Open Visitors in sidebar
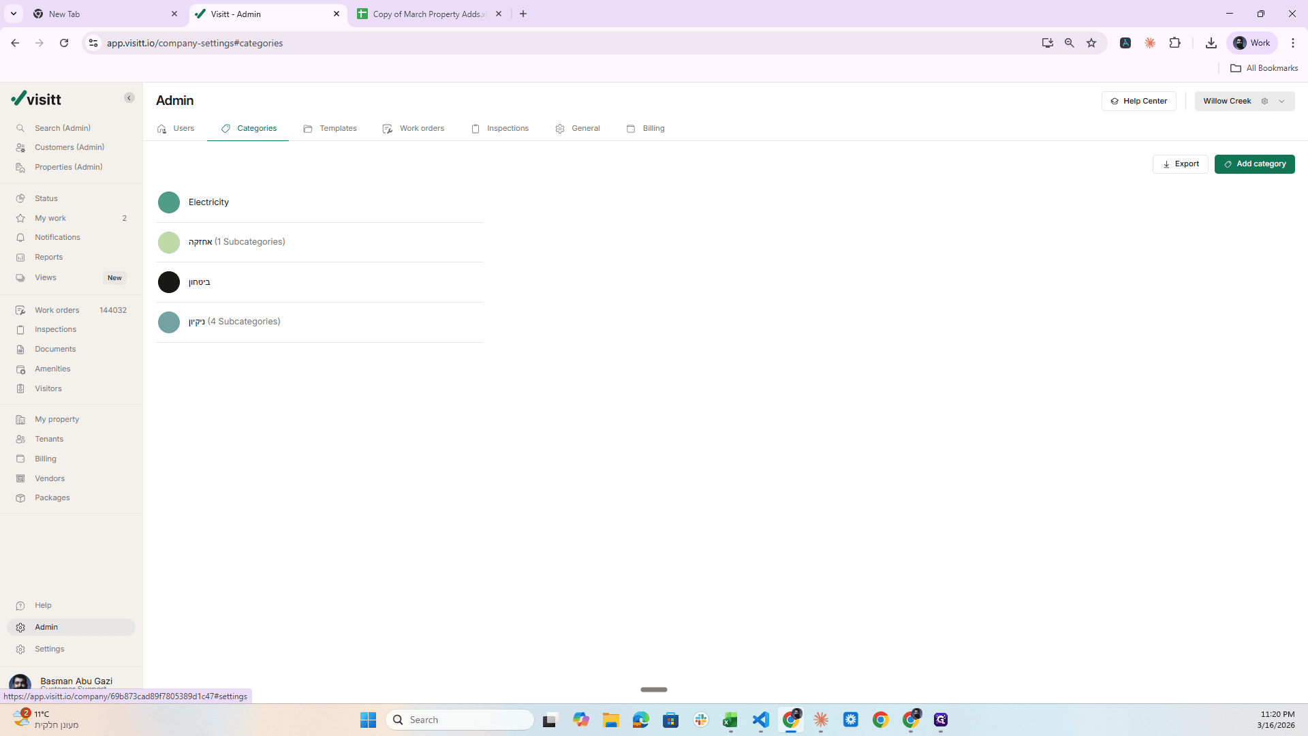 click(48, 388)
